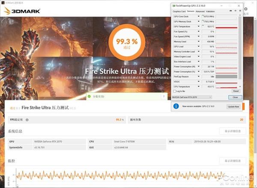Screen dimensions: 257x188
Task: Open Fan Speed (%) sensor dropdown
Action: (x=198, y=31)
